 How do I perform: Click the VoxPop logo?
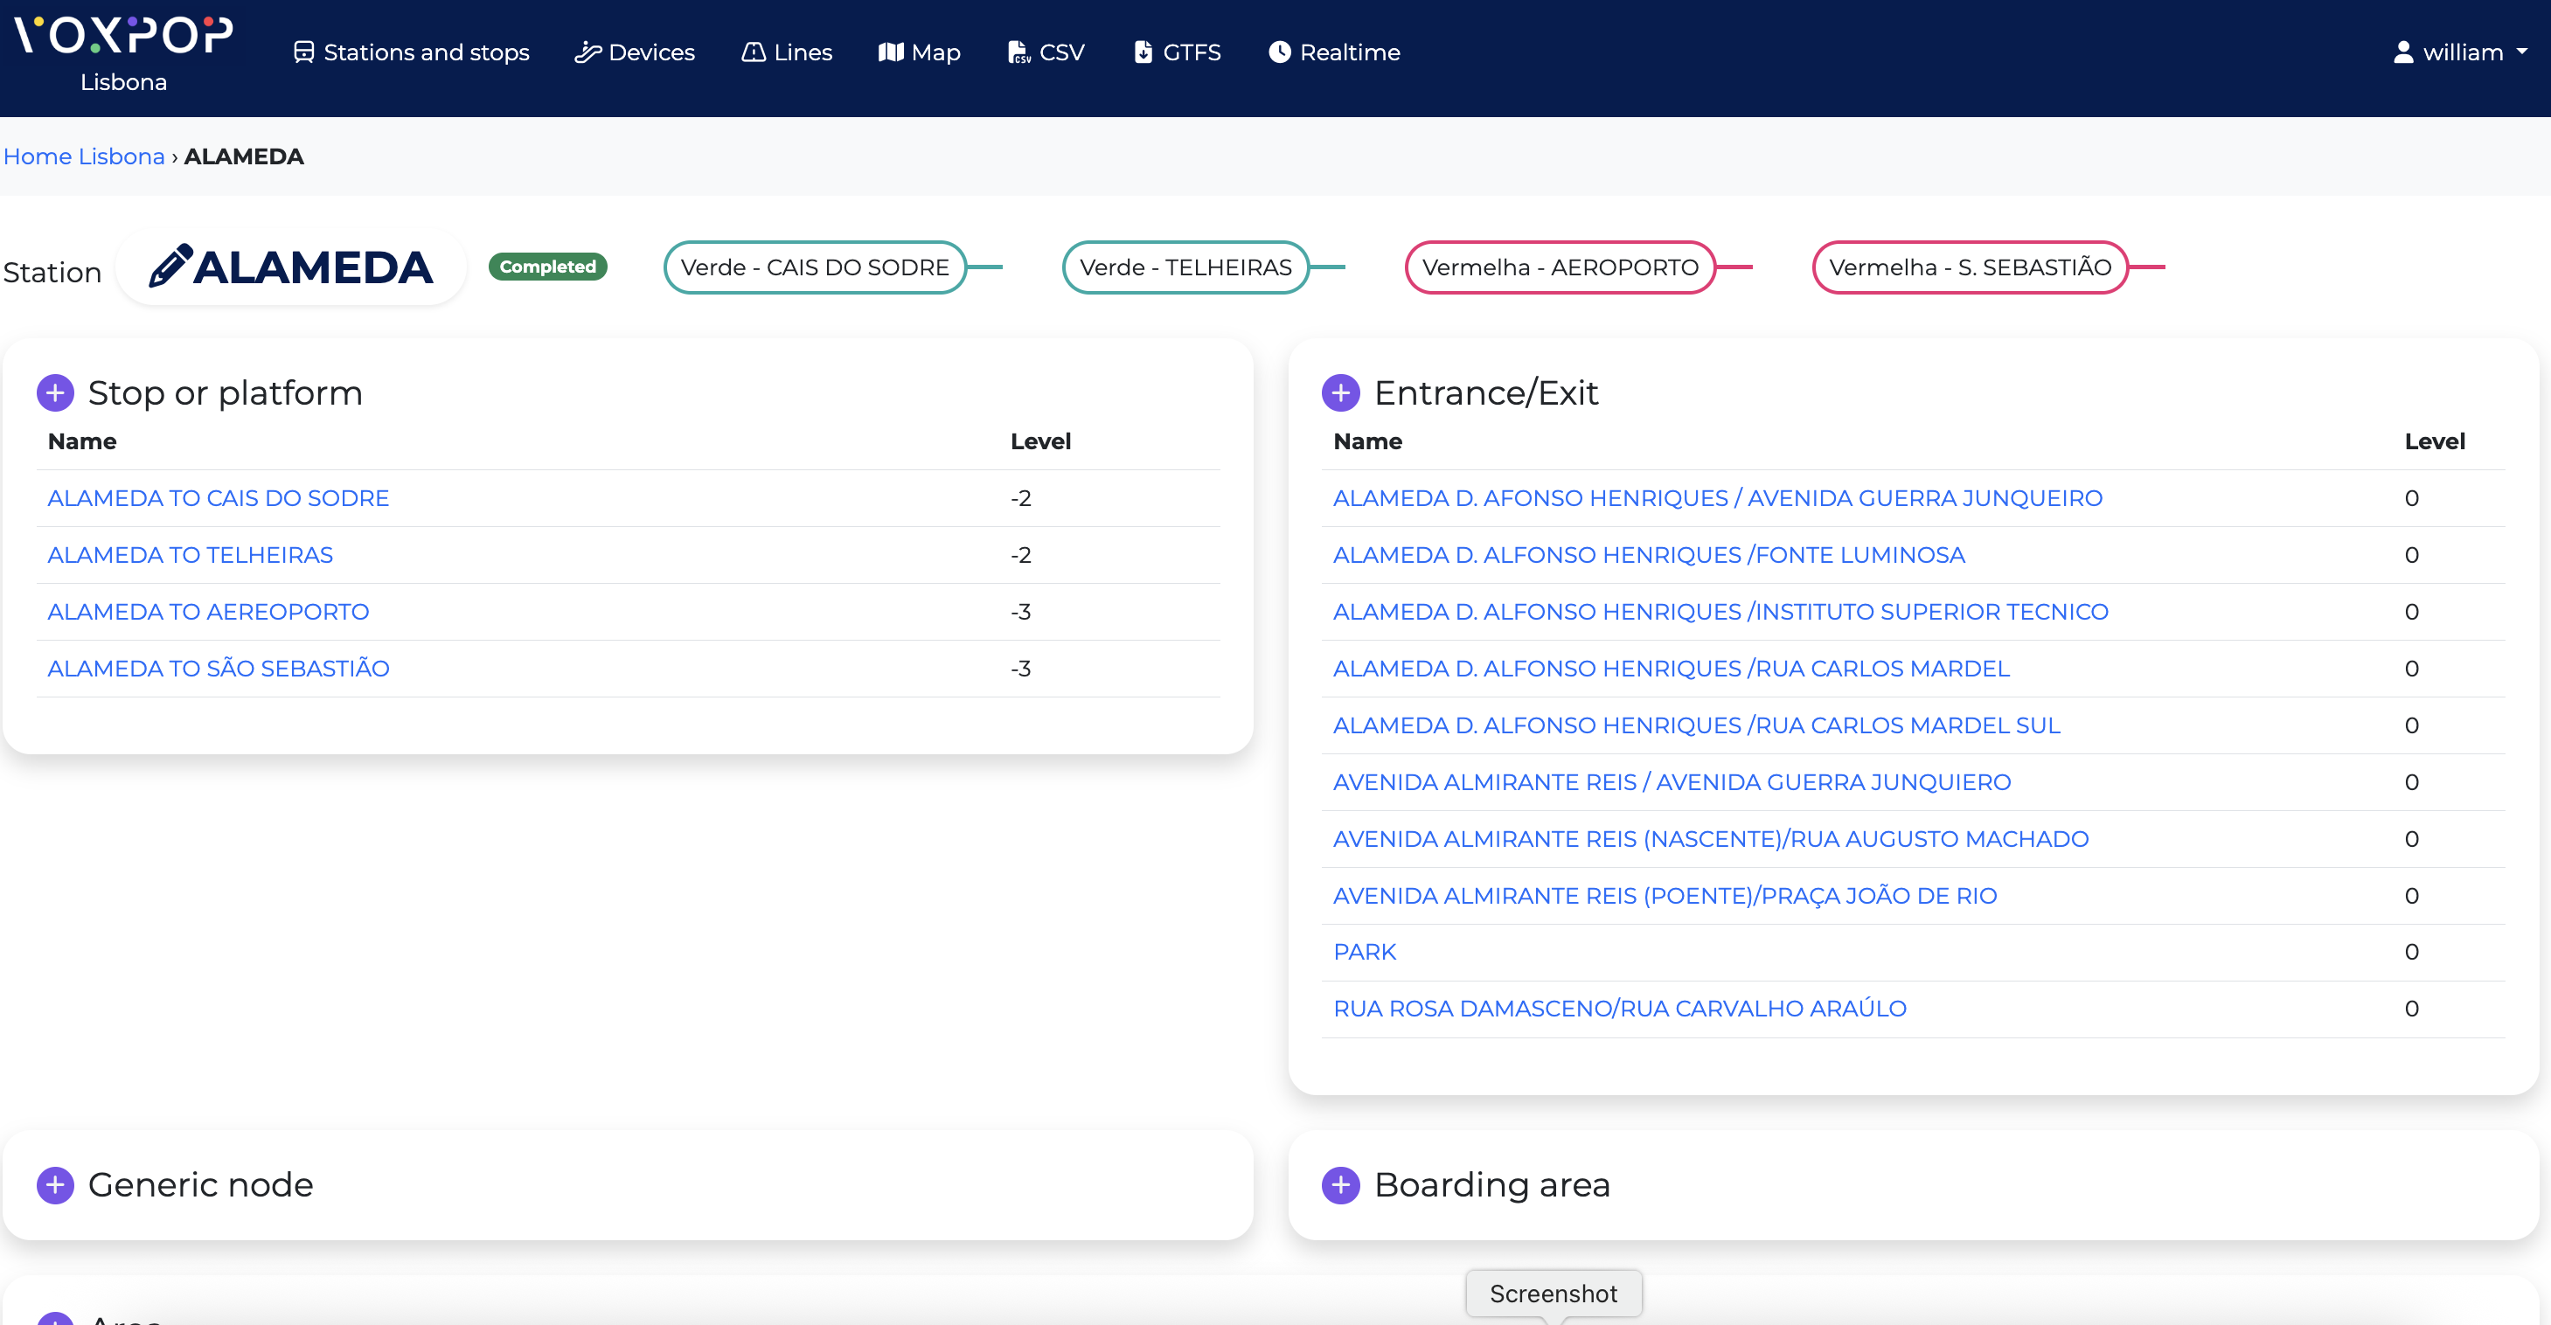[x=124, y=36]
